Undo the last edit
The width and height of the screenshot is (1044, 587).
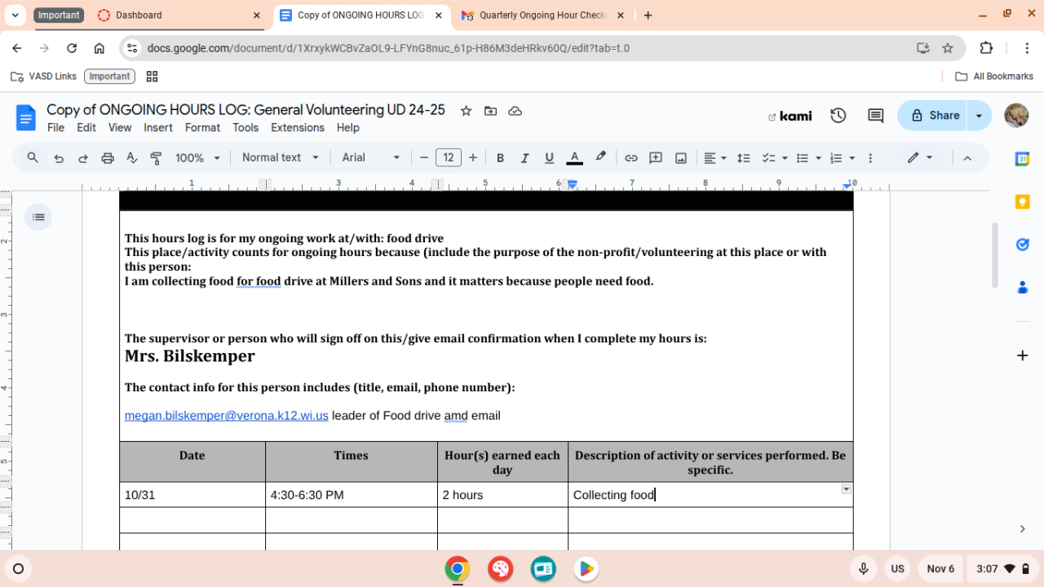pos(59,158)
